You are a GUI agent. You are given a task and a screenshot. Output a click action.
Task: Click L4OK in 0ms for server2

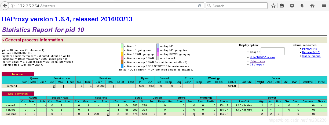[244, 110]
